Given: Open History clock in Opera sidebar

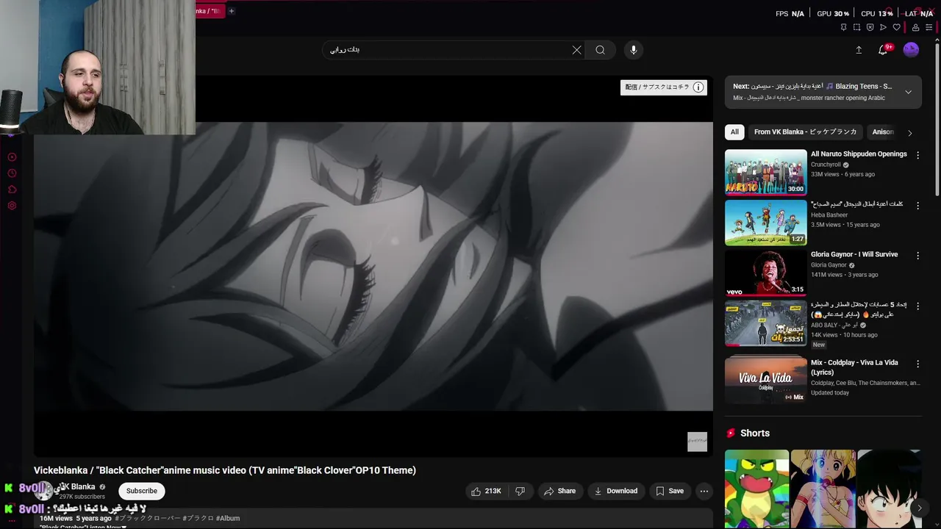Looking at the screenshot, I should point(12,173).
